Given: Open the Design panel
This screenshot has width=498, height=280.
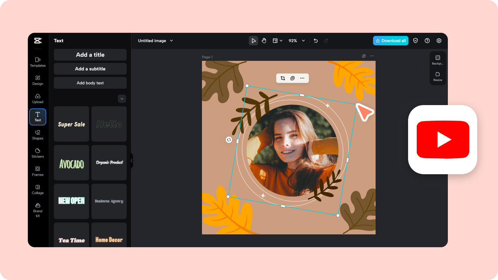Looking at the screenshot, I should (38, 81).
